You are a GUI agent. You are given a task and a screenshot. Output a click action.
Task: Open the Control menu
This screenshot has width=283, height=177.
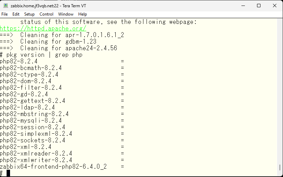[x=46, y=14]
